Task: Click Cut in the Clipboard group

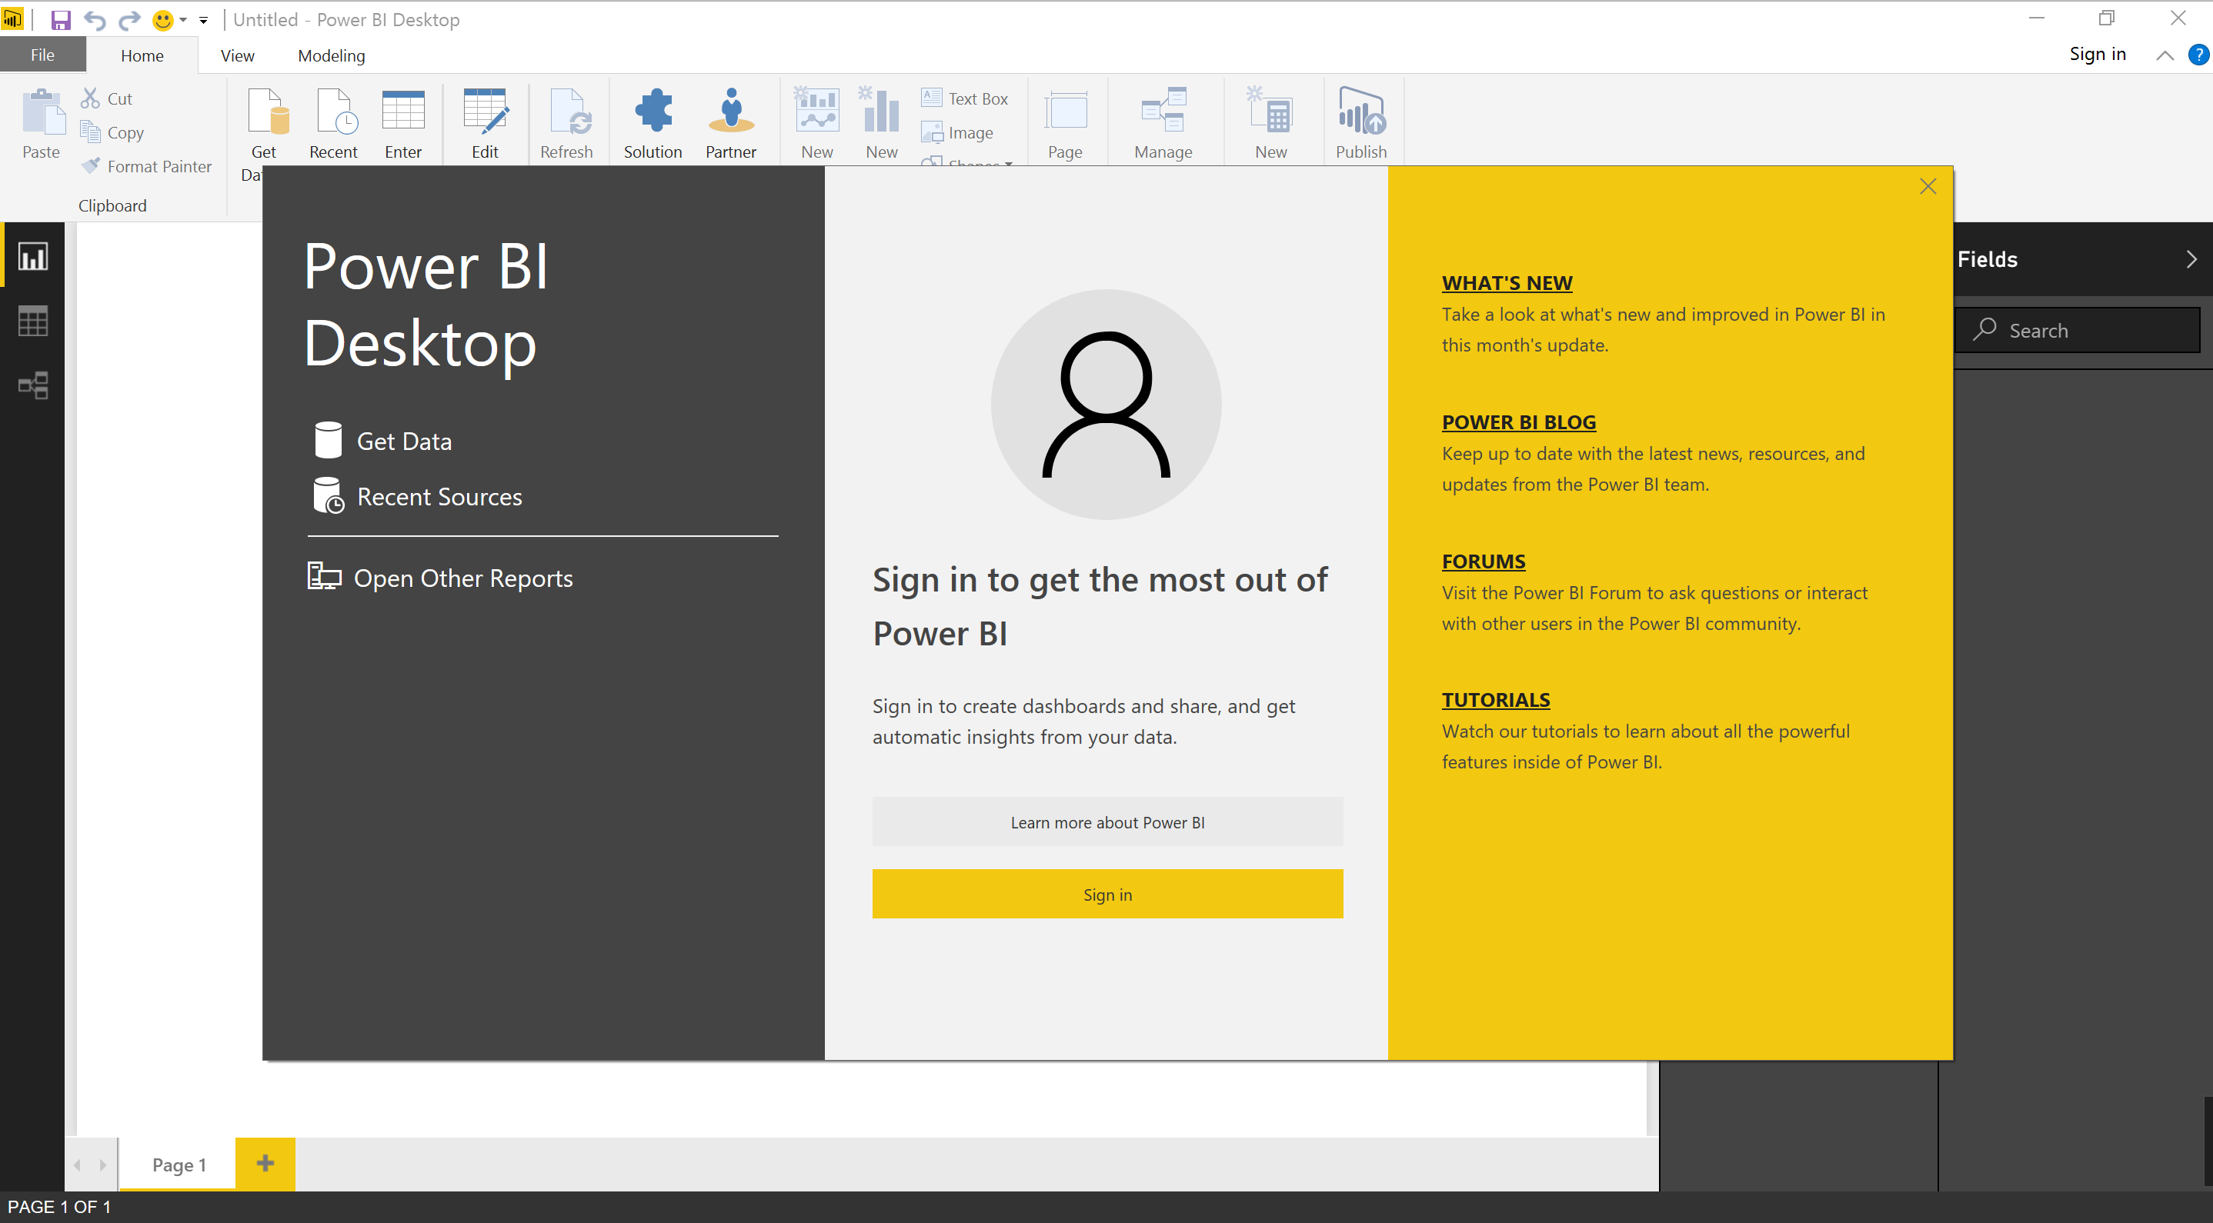Action: click(x=108, y=98)
